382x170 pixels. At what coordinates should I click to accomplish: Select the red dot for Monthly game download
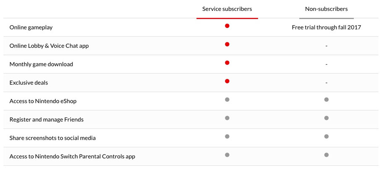coord(227,63)
